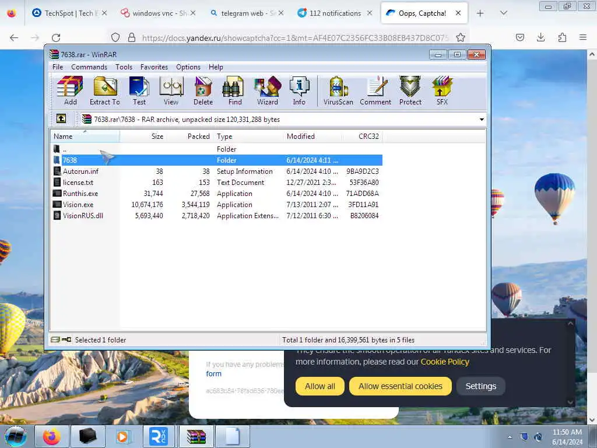Open Extract To from the WinRAR toolbar
The height and width of the screenshot is (448, 597).
pyautogui.click(x=105, y=90)
